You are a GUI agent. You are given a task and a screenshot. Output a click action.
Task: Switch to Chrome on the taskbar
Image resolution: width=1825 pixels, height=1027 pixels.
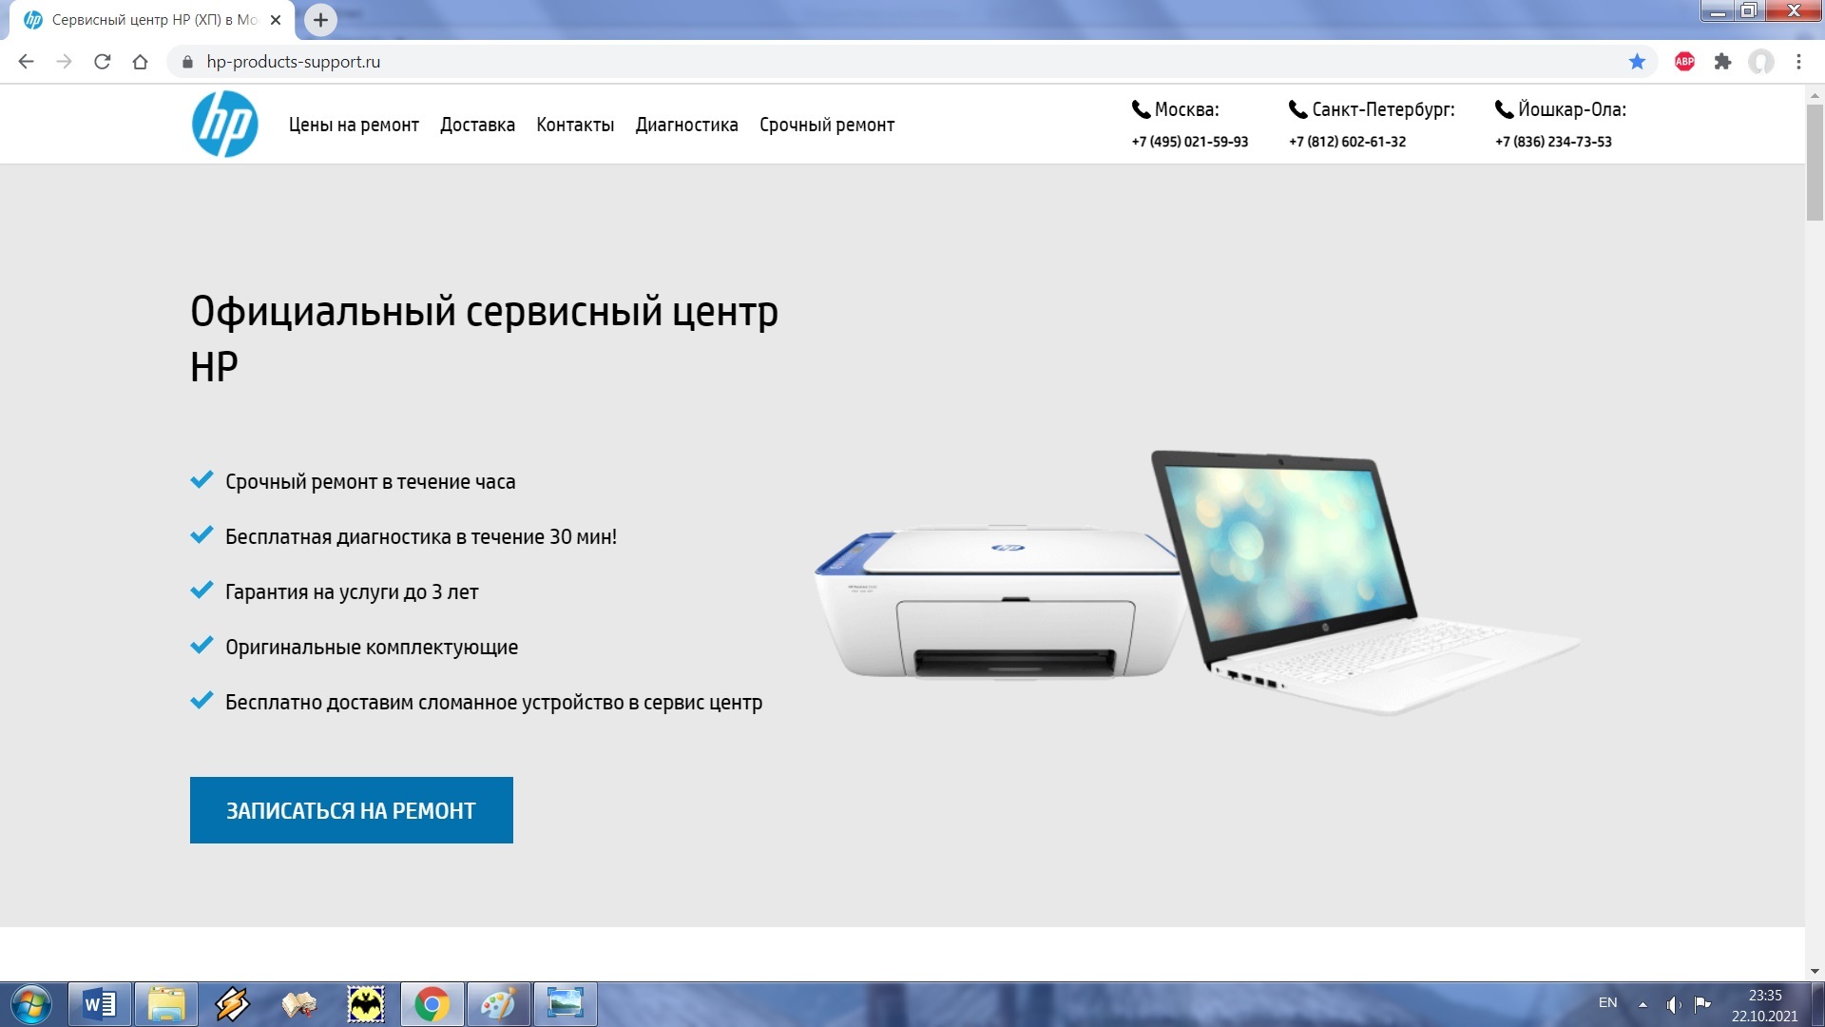point(432,1004)
